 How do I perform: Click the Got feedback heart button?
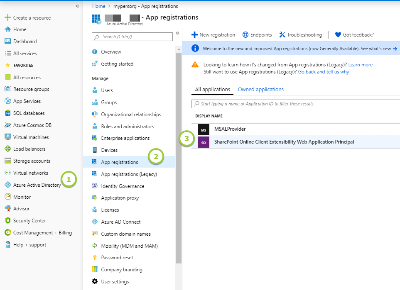(x=354, y=35)
